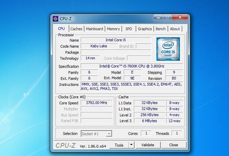Open the Graphics tab
Viewport: 229px width, 156px height.
click(145, 29)
